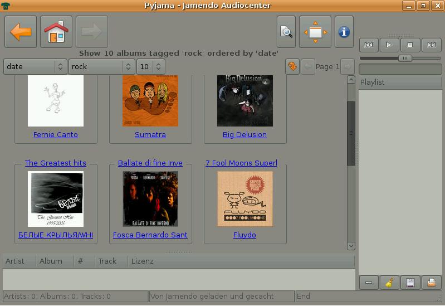Click the album list scroll-down arrow
The height and width of the screenshot is (306, 445).
click(x=351, y=246)
